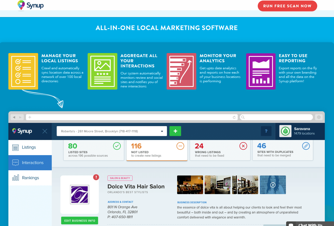The width and height of the screenshot is (334, 226).
Task: Open the Roberta's location dropdown
Action: 112,131
